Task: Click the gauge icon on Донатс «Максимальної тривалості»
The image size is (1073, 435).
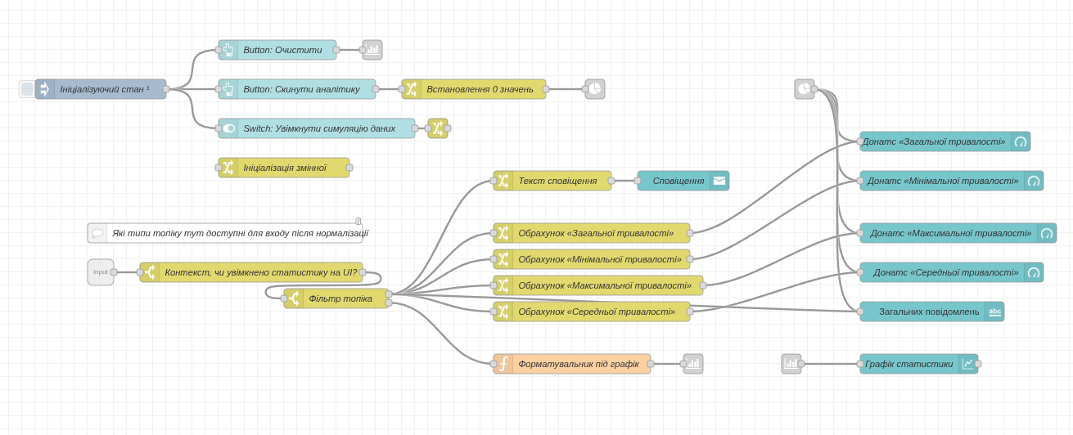Action: 1047,233
